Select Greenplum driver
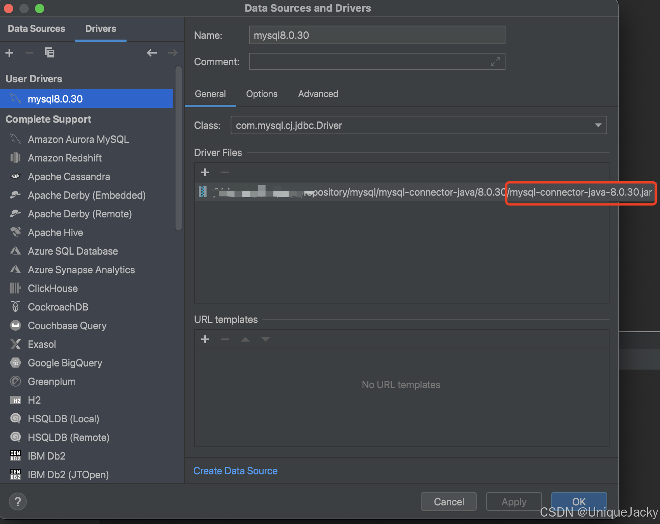 tap(87, 382)
